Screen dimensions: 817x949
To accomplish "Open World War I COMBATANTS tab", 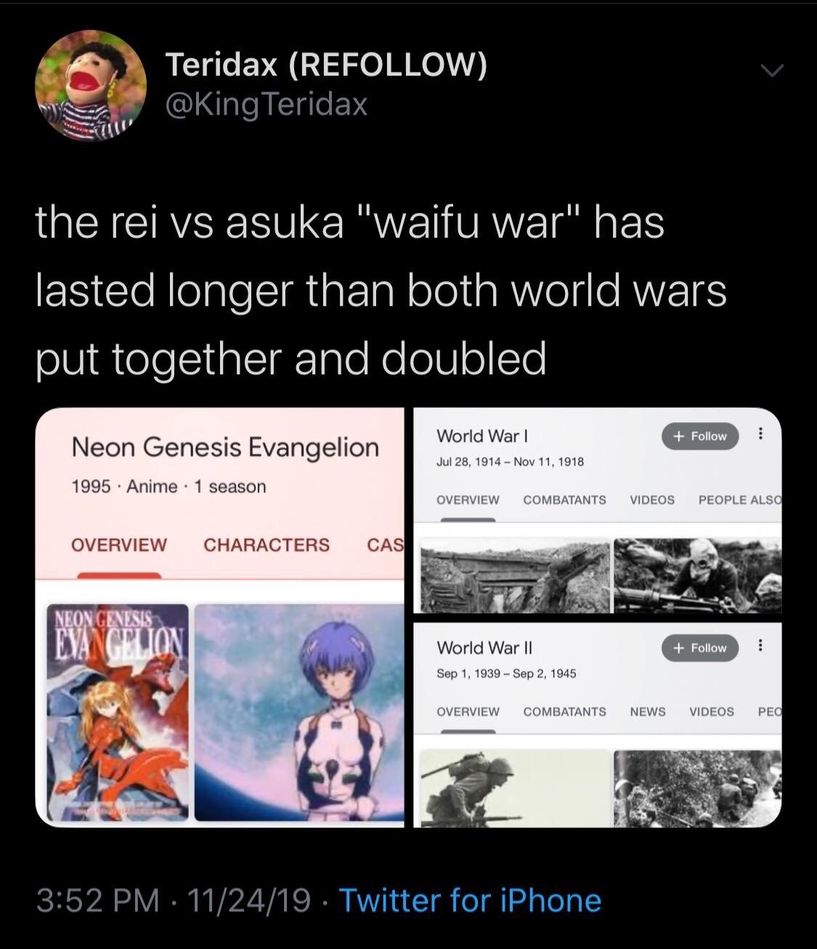I will tap(564, 500).
